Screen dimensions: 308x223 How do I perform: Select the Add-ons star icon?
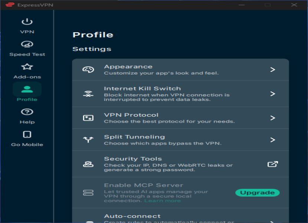27,67
